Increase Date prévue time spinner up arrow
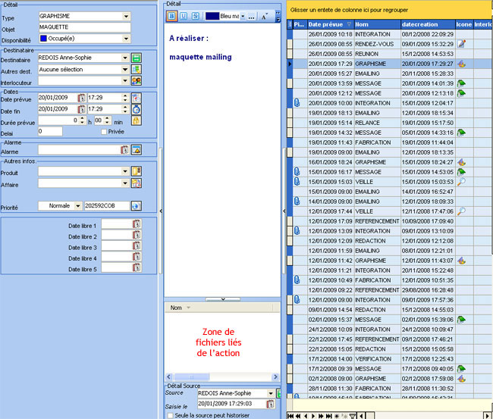This screenshot has width=493, height=419. [125, 95]
